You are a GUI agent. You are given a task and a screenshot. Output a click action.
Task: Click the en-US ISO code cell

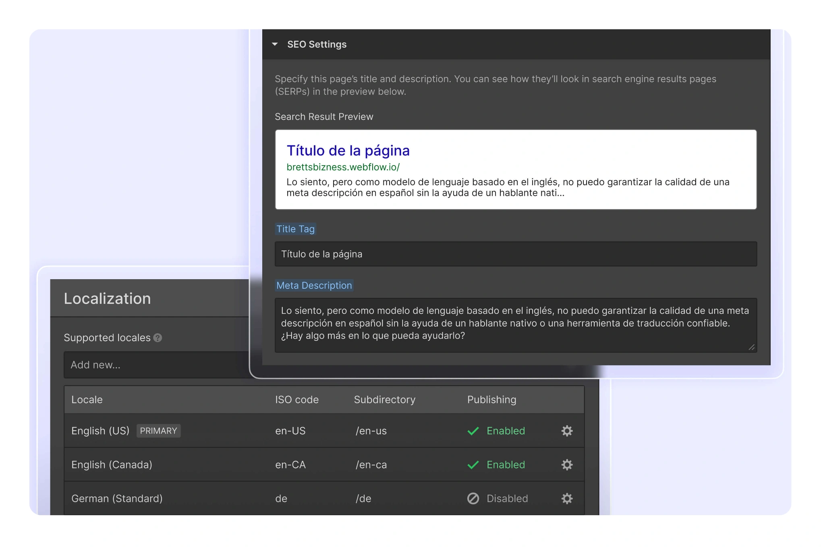pyautogui.click(x=290, y=431)
